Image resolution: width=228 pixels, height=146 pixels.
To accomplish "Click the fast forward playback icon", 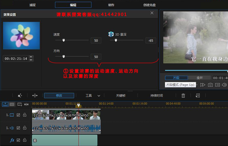I will [203, 85].
